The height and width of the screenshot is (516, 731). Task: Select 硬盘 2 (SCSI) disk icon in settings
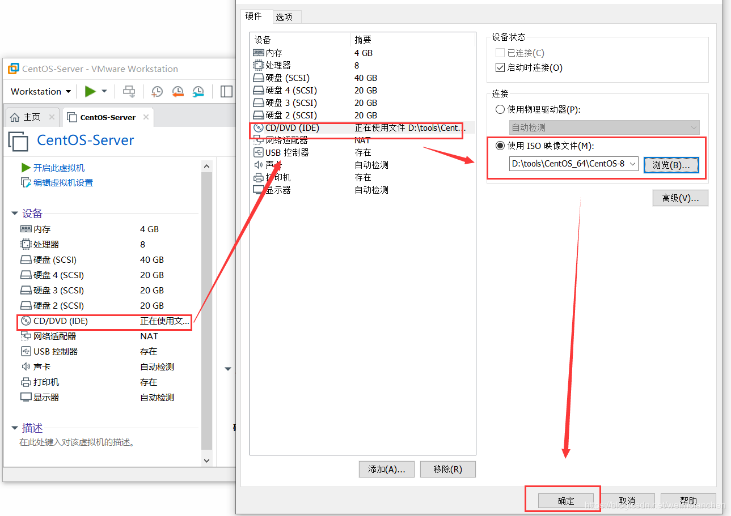coord(259,115)
